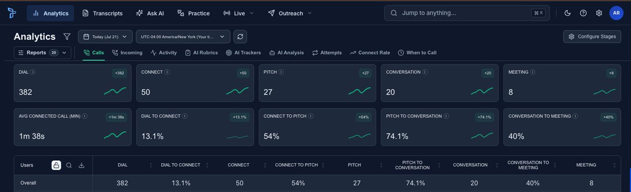This screenshot has height=192, width=631.
Task: Download the table with the download icon
Action: pos(82,165)
